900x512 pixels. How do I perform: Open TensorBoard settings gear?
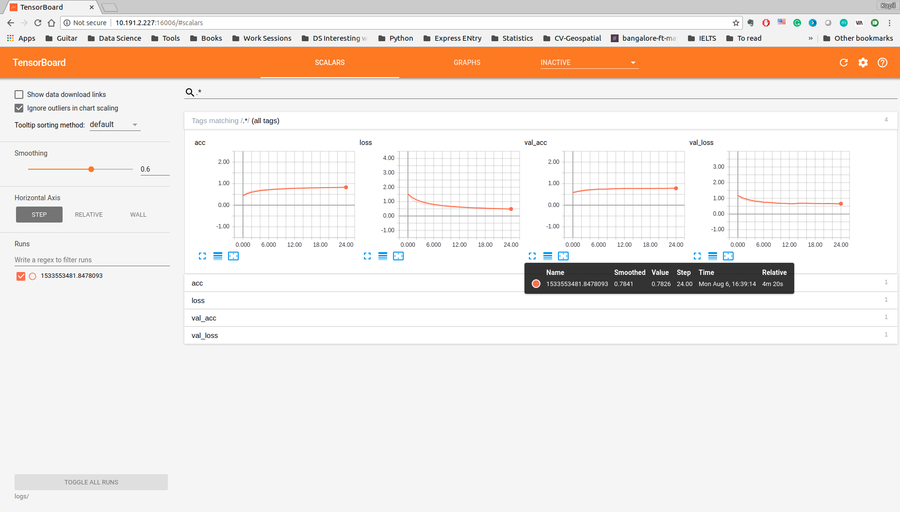click(863, 63)
